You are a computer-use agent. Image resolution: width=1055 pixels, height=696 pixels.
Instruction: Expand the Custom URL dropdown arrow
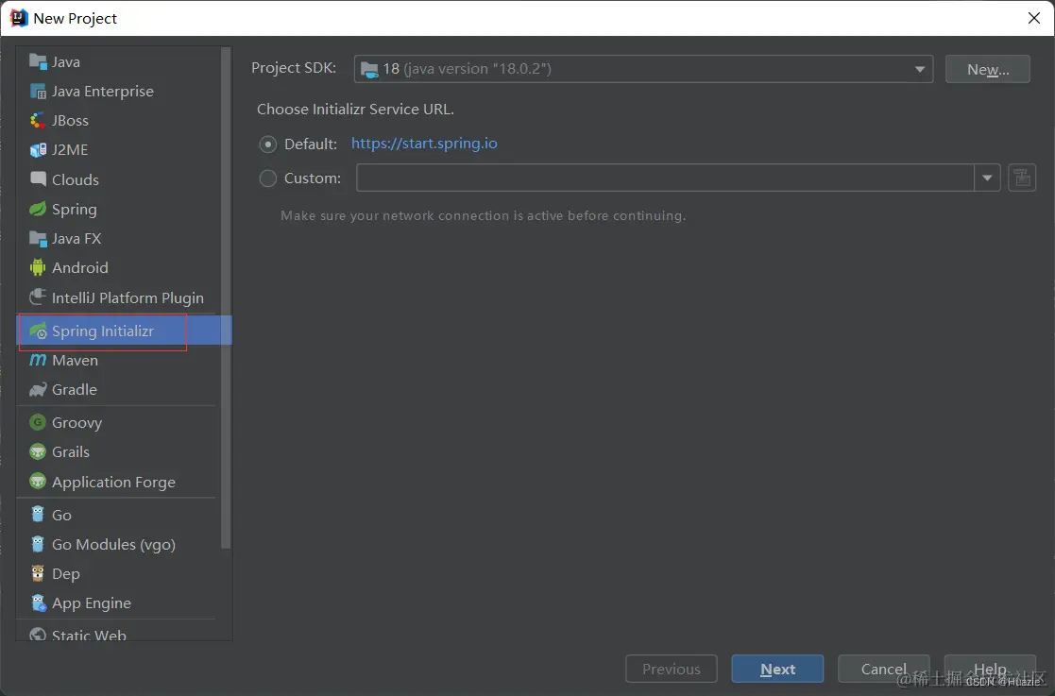[987, 178]
